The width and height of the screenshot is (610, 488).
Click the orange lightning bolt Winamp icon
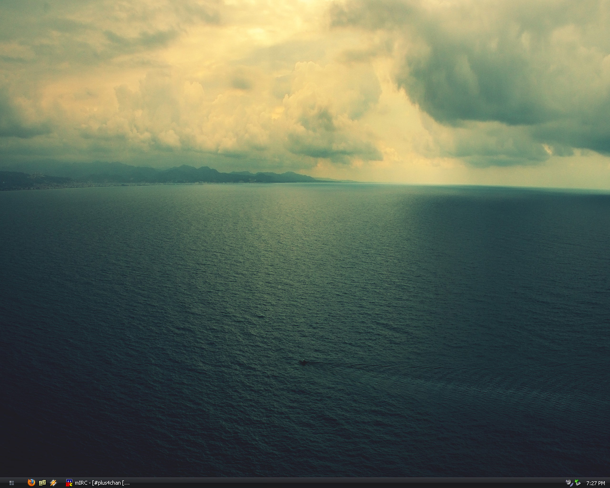click(53, 483)
